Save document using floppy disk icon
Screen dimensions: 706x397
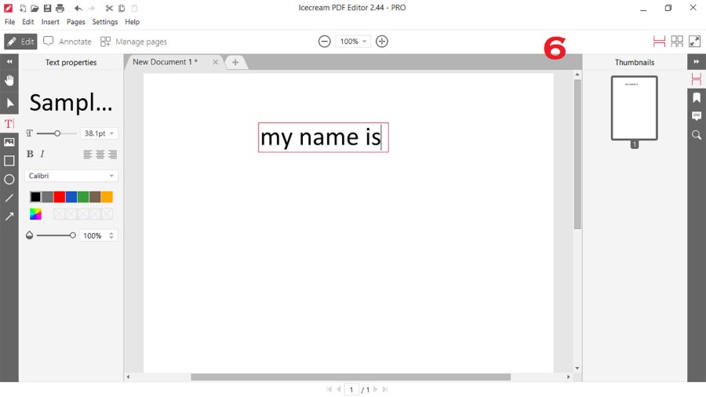(47, 8)
